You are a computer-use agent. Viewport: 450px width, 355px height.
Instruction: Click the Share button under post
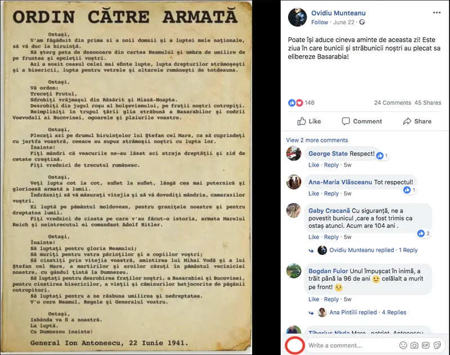tap(417, 122)
